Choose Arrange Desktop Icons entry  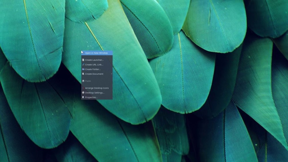pos(97,88)
